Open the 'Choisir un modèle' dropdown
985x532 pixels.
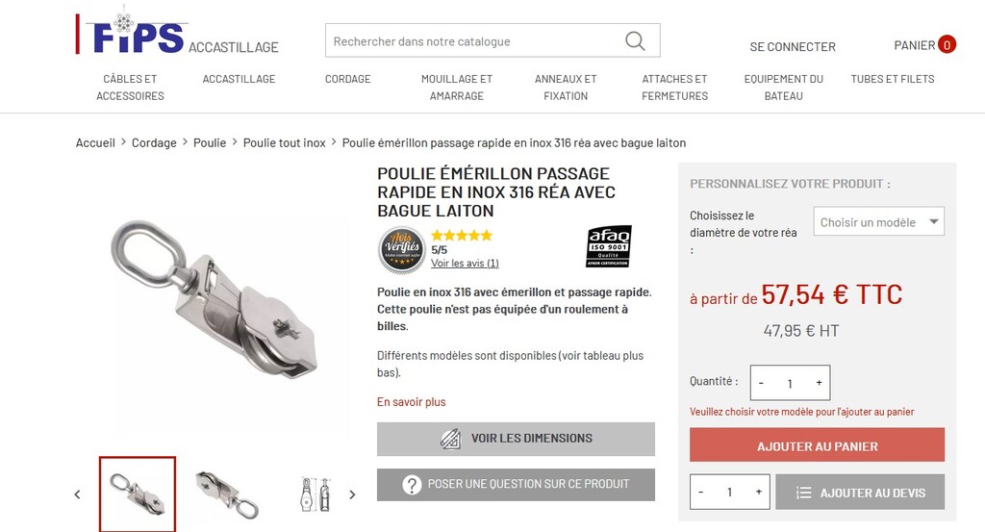[878, 222]
